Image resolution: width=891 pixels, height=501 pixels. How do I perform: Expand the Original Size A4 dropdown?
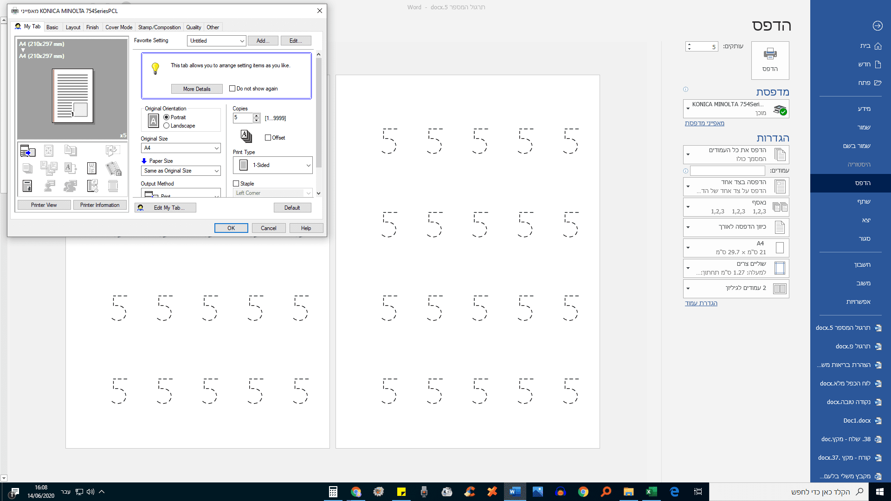[181, 148]
